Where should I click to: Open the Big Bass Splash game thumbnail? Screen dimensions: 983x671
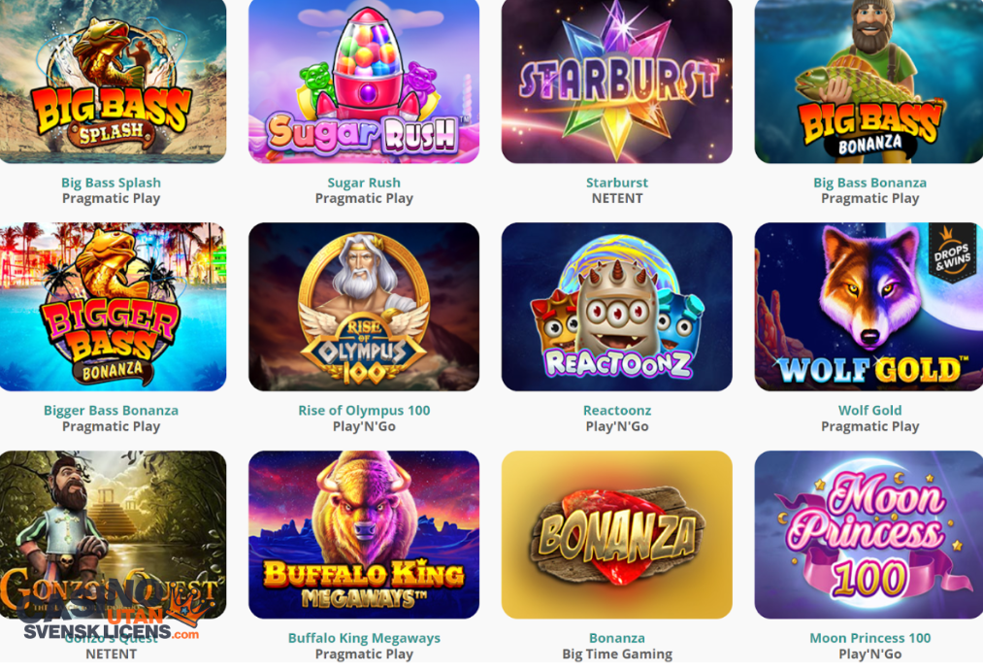pyautogui.click(x=113, y=82)
